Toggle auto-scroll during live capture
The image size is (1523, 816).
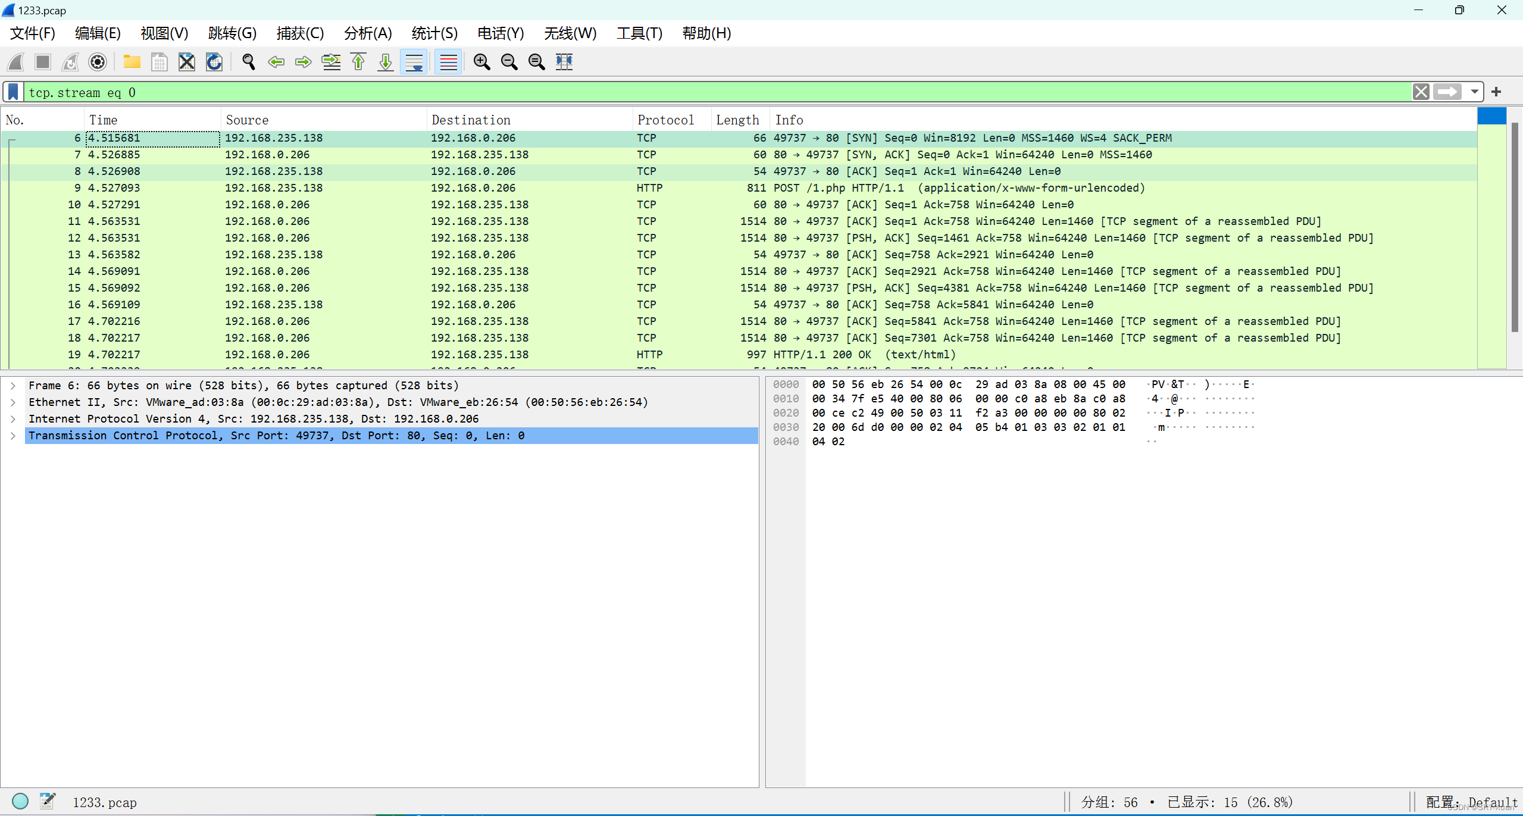click(x=413, y=62)
